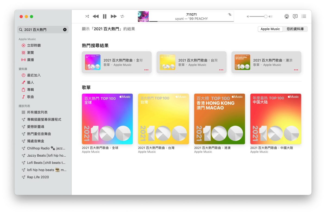Open top result 2021 百大熱門歌曲:港澳

(266, 62)
